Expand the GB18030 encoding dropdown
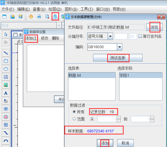 click(x=119, y=47)
